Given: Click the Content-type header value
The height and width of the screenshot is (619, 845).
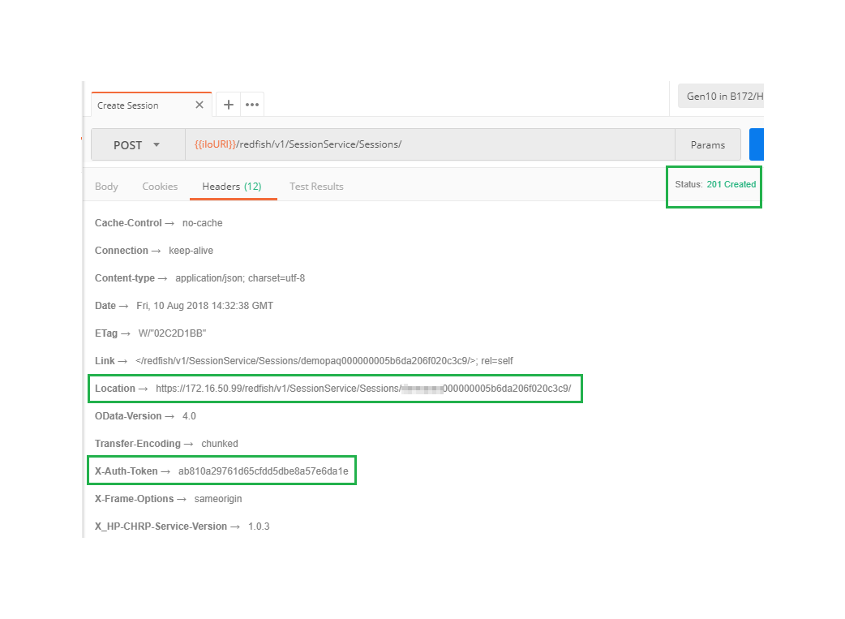Looking at the screenshot, I should 240,278.
